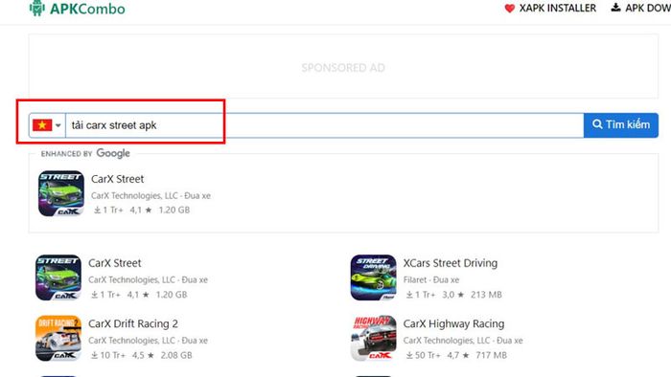Open CarX Drift Racing 2 app icon
Image resolution: width=671 pixels, height=377 pixels.
tap(58, 338)
